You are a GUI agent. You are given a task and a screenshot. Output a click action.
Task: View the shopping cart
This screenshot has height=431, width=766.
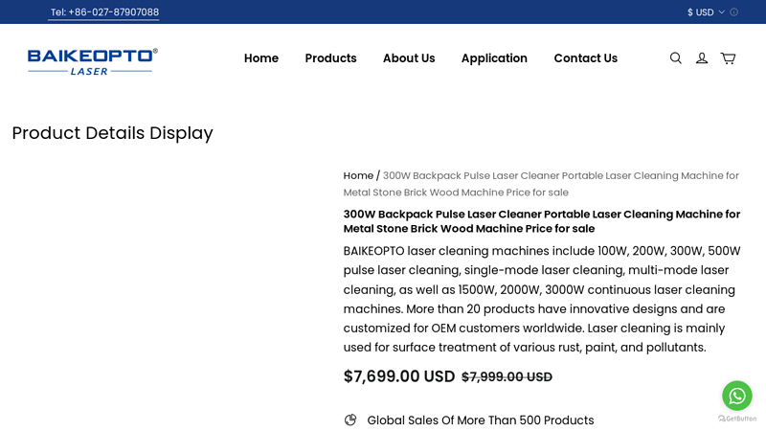(x=728, y=58)
